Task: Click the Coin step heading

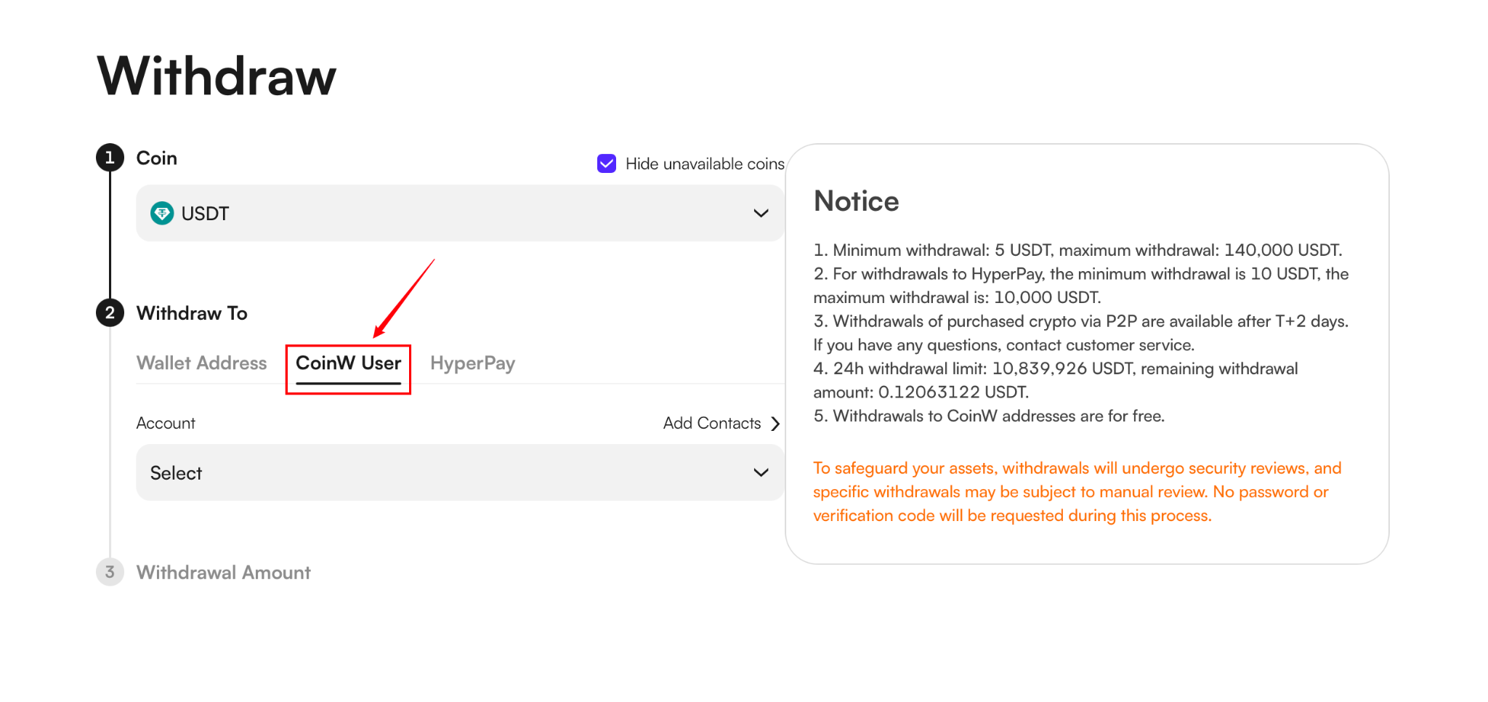Action: 157,158
